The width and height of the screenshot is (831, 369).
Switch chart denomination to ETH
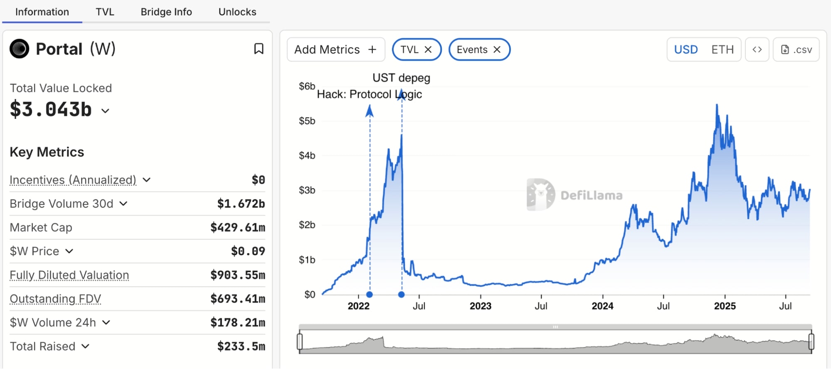(x=723, y=49)
